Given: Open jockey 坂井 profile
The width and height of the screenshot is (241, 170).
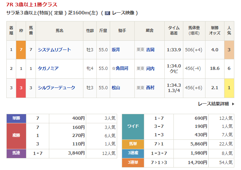Looking at the screenshot, I should tap(115, 50).
